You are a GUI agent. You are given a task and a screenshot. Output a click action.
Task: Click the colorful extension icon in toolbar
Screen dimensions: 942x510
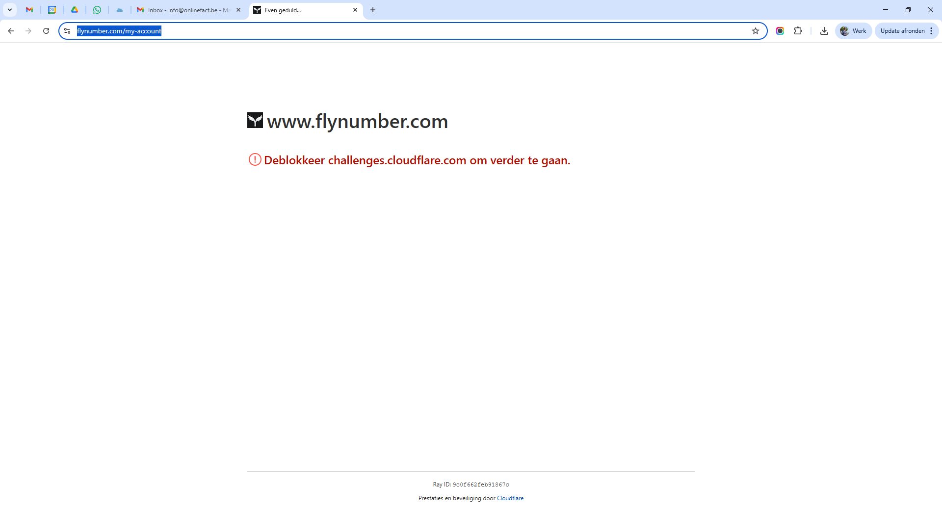pyautogui.click(x=780, y=31)
